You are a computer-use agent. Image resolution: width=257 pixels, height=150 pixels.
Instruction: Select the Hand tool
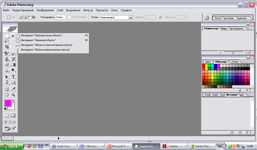point(7,94)
